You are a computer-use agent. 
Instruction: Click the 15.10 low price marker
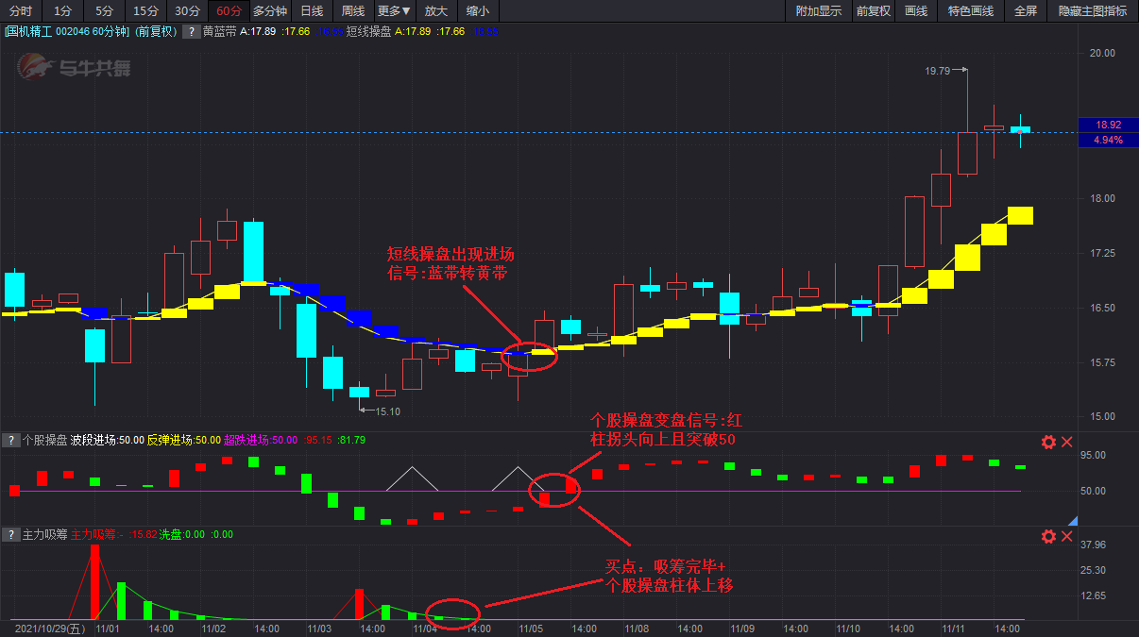[387, 411]
